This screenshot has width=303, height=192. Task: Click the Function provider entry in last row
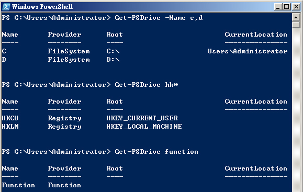click(64, 185)
